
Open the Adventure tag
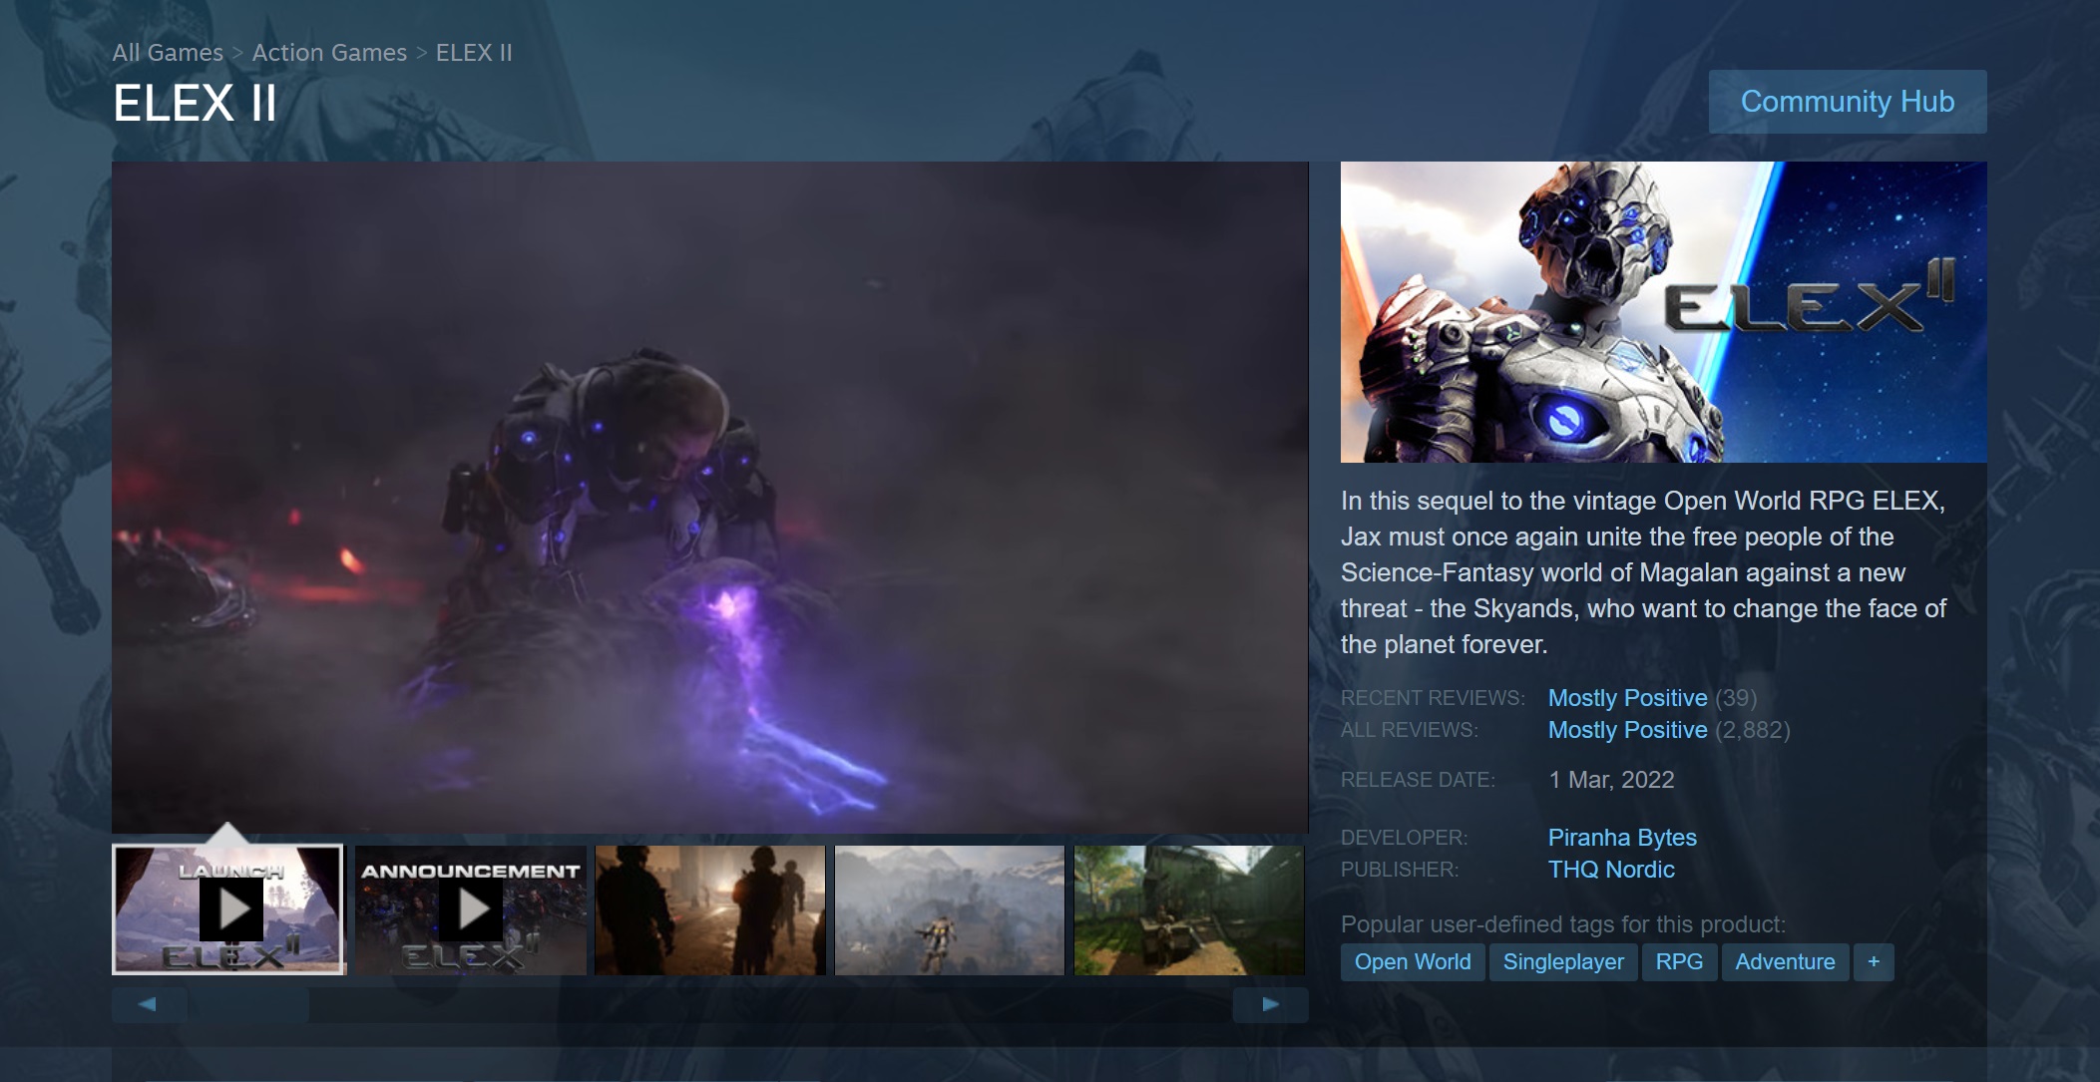[1784, 962]
